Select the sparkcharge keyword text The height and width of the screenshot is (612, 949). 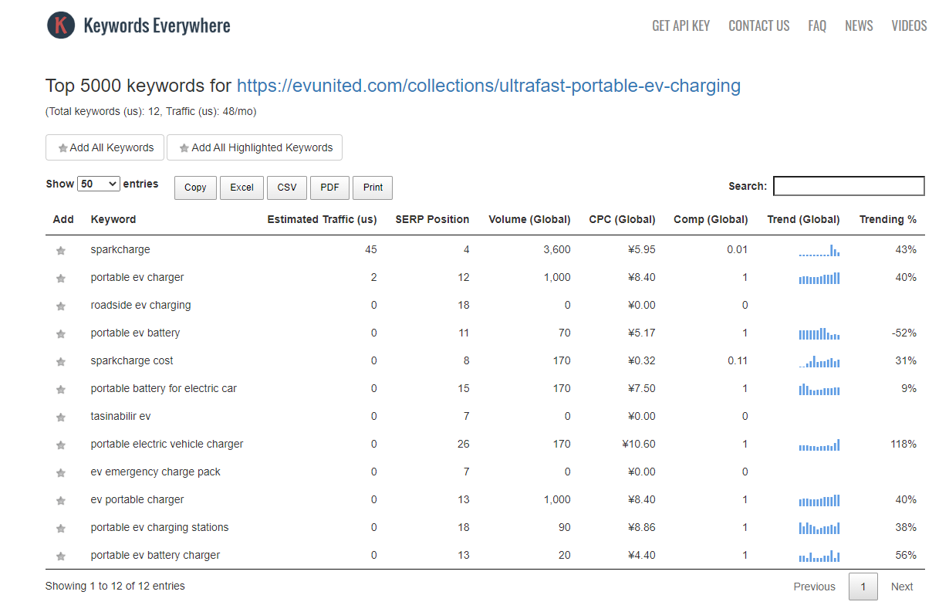click(120, 249)
